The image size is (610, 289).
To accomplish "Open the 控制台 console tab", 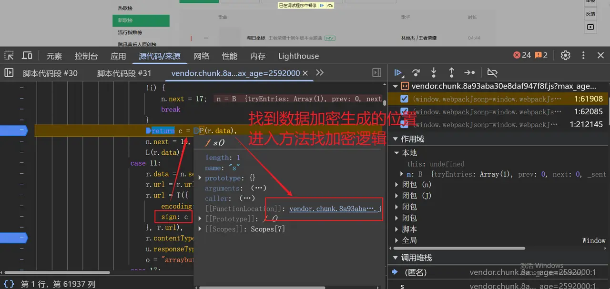I will (86, 56).
